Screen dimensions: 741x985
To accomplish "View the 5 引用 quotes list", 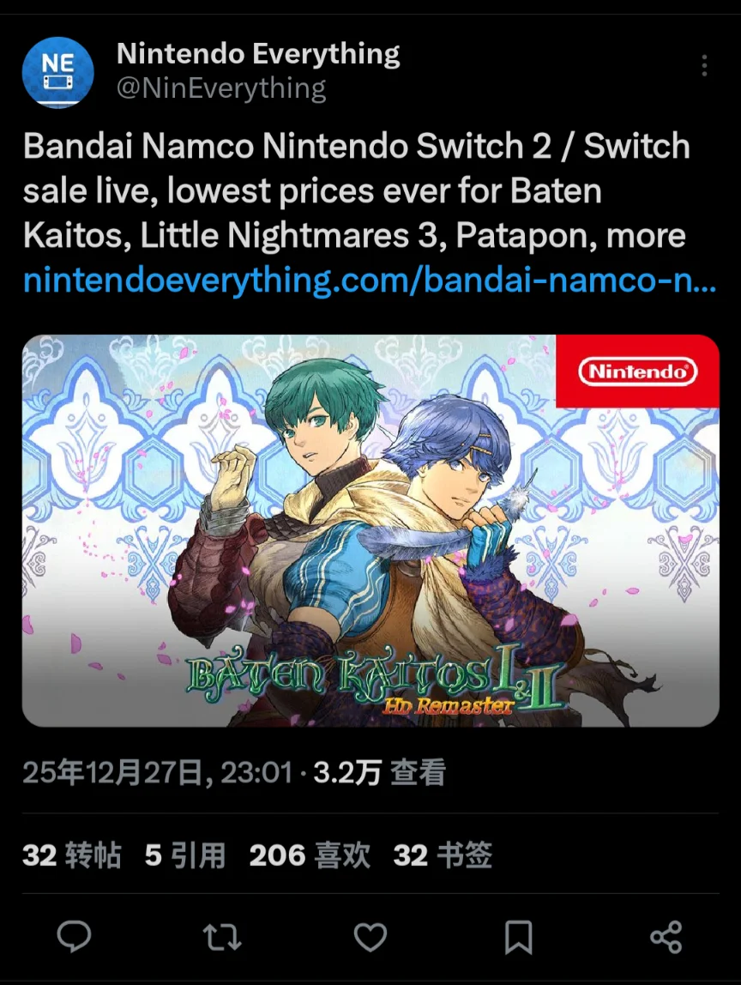I will click(185, 855).
